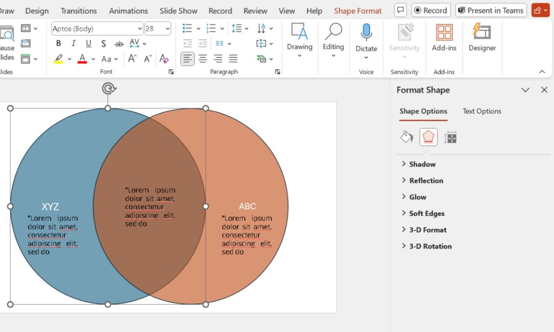Open the font name dropdown
Screen dimensions: 554x332
[x=139, y=29]
